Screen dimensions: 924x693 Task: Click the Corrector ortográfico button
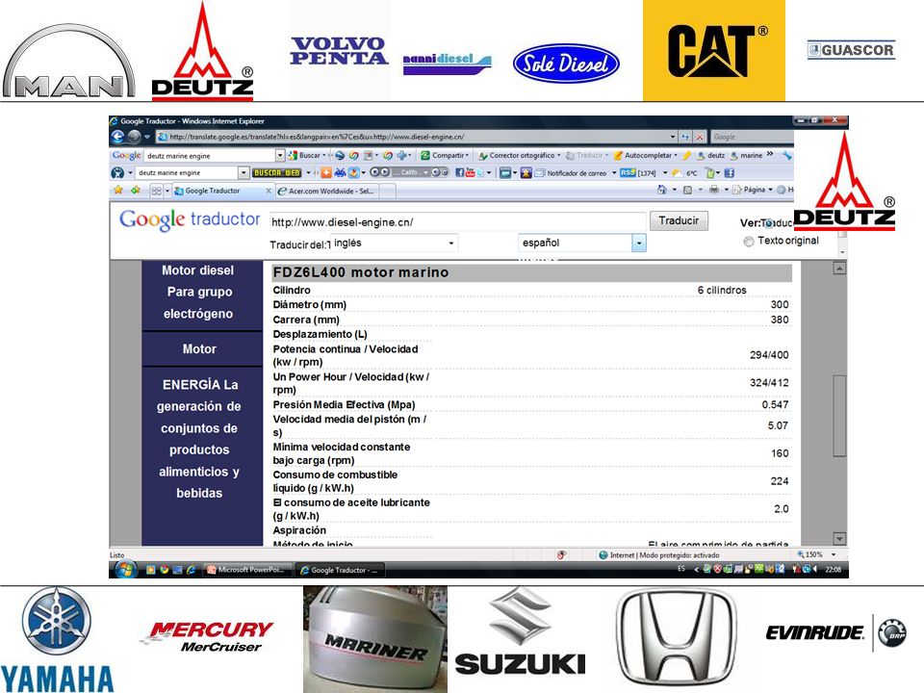point(519,156)
